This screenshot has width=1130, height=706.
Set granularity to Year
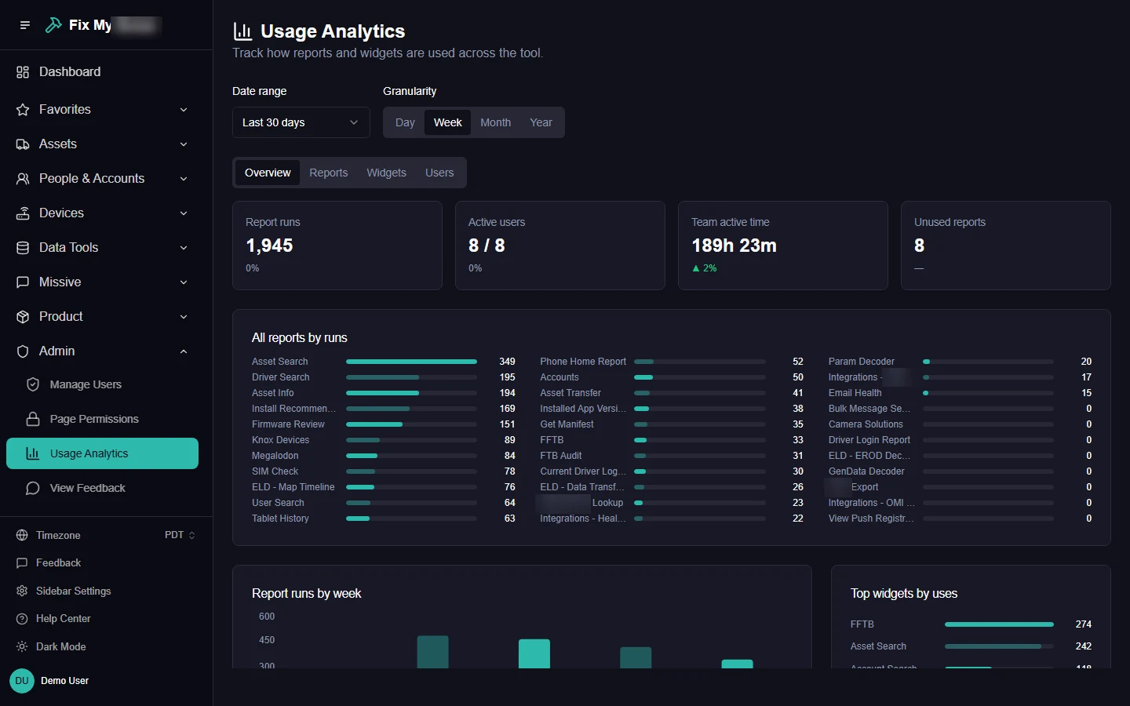(541, 122)
